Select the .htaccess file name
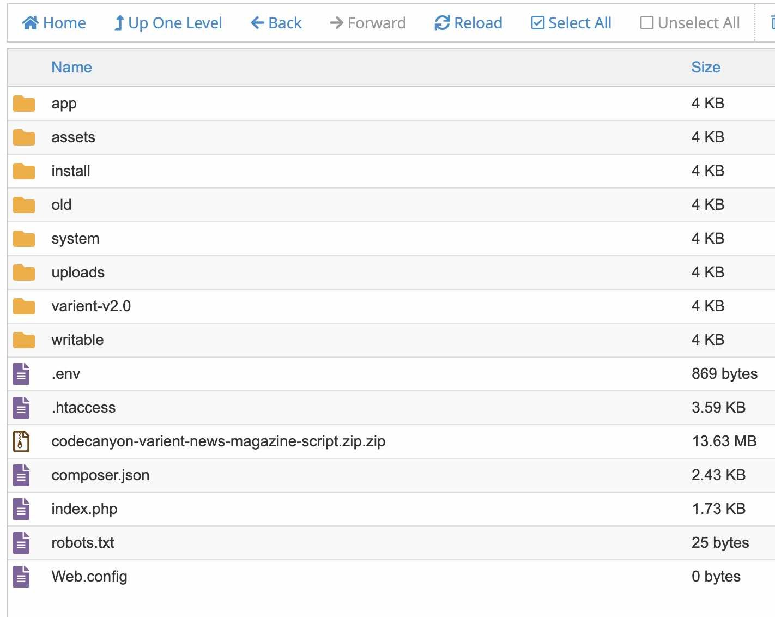775x617 pixels. tap(83, 408)
